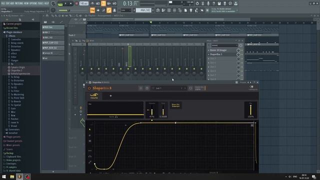Open ShaperBox window arrow menu at title left
This screenshot has height=180, width=320.
click(86, 82)
